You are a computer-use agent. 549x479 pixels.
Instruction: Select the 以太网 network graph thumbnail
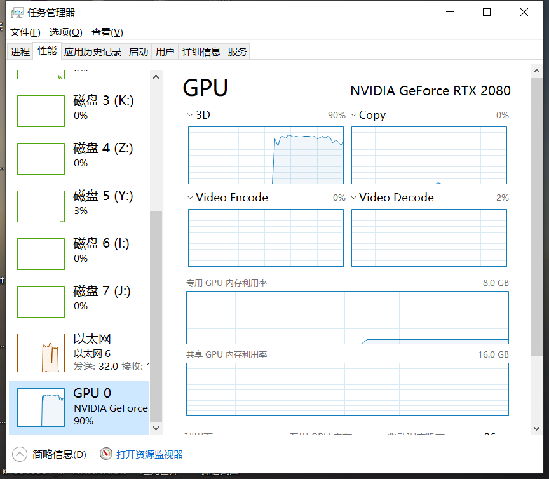(x=41, y=353)
